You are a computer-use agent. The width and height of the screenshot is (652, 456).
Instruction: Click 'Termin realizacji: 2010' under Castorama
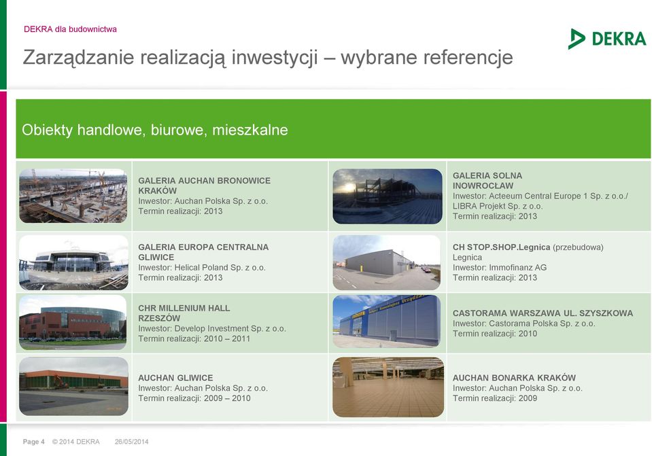point(495,334)
